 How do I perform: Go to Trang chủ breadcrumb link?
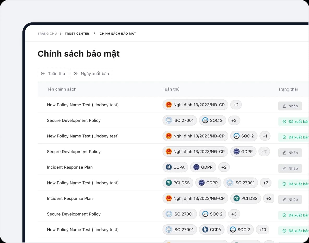(47, 33)
